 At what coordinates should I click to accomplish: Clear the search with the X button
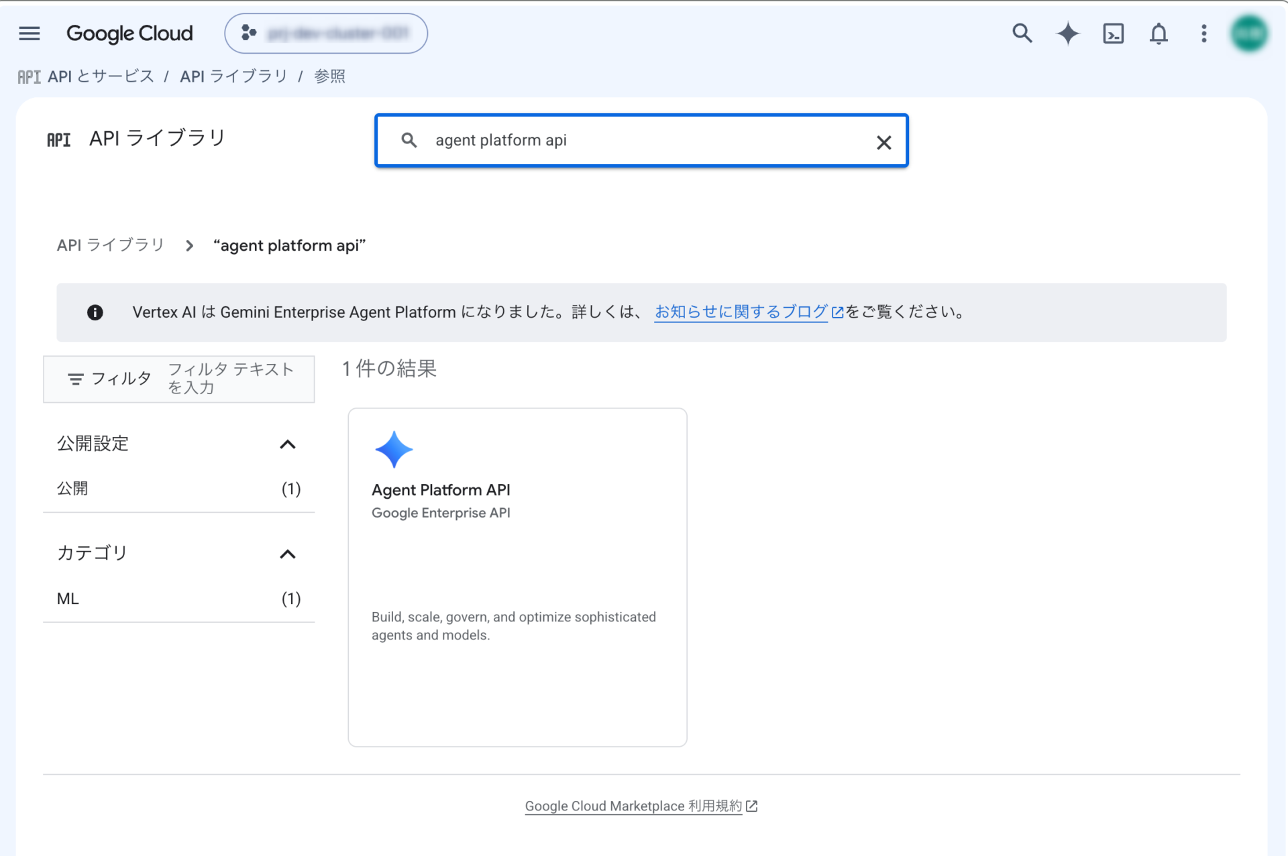(883, 141)
